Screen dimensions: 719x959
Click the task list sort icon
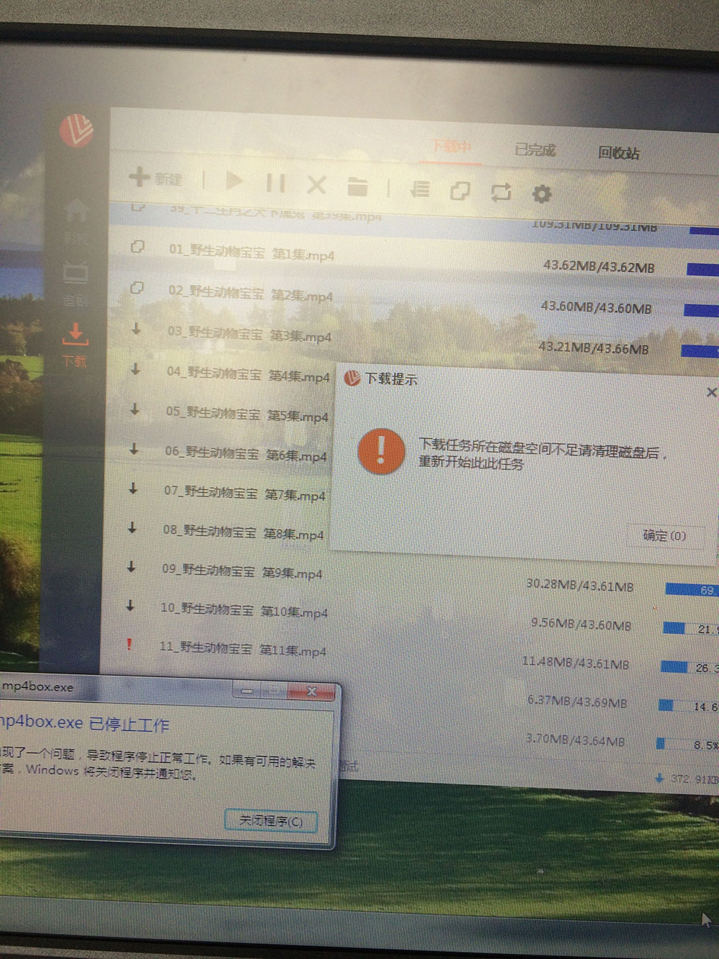(x=420, y=189)
